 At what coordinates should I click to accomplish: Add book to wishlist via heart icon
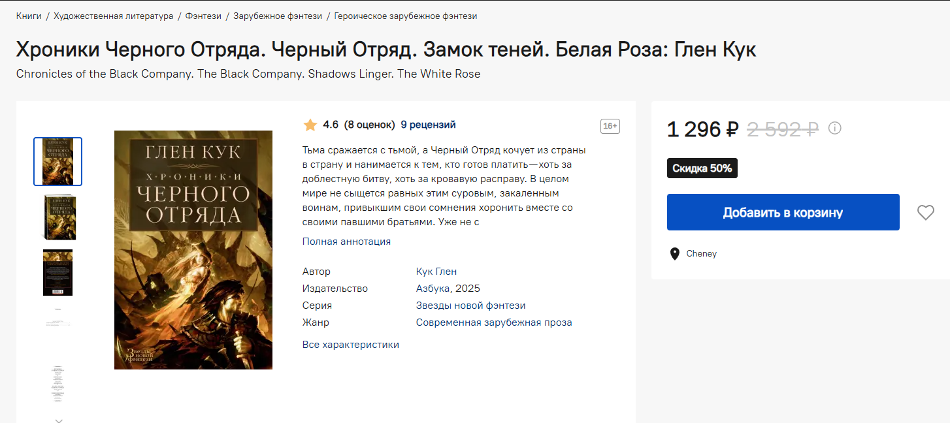pos(925,212)
